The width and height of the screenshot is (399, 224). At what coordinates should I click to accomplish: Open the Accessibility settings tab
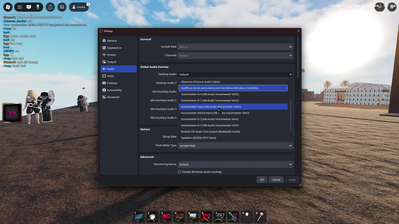tap(118, 90)
